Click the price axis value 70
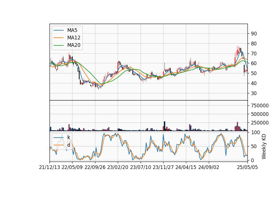The image size is (275, 197). [x=254, y=54]
